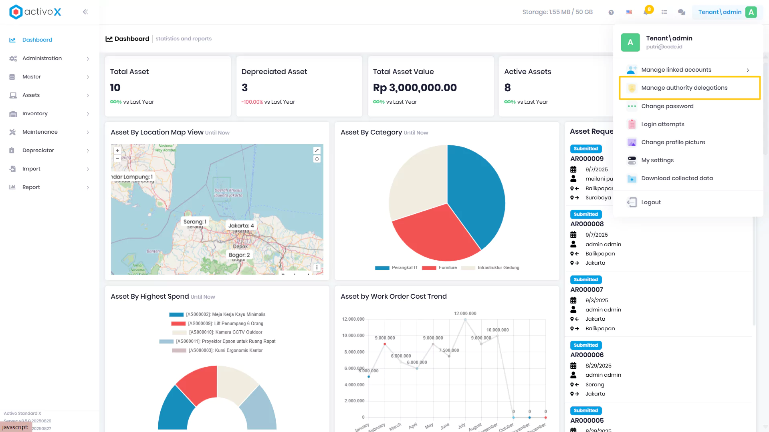
Task: Expand the Depreciator menu chevron
Action: pos(88,151)
